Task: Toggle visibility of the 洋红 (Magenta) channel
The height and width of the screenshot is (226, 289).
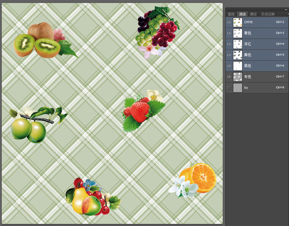Action: [x=229, y=44]
